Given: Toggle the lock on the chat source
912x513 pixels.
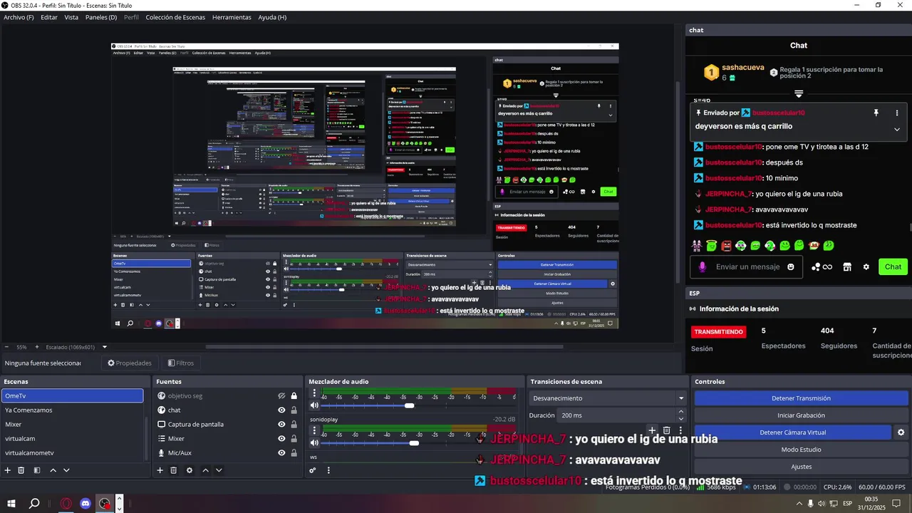Looking at the screenshot, I should 294,410.
